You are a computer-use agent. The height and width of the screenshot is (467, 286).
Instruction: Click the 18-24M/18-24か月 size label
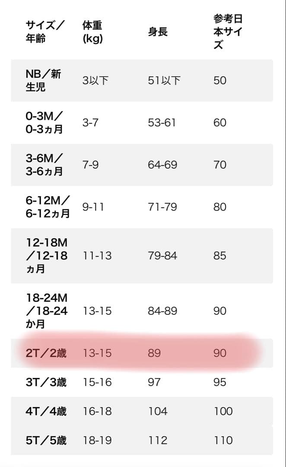tap(47, 311)
